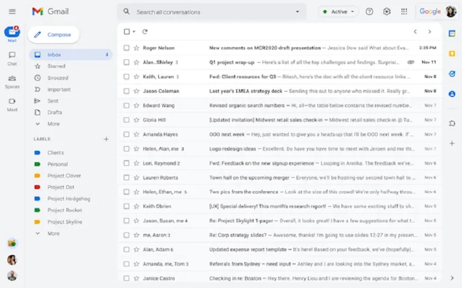The width and height of the screenshot is (462, 288).
Task: Star the Roger Nelson email
Action: (x=136, y=48)
